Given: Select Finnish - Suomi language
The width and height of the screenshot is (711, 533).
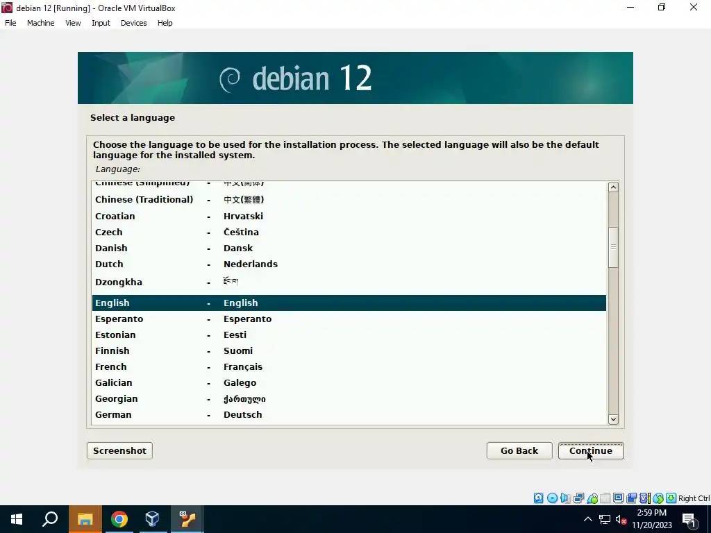Looking at the screenshot, I should click(x=349, y=350).
